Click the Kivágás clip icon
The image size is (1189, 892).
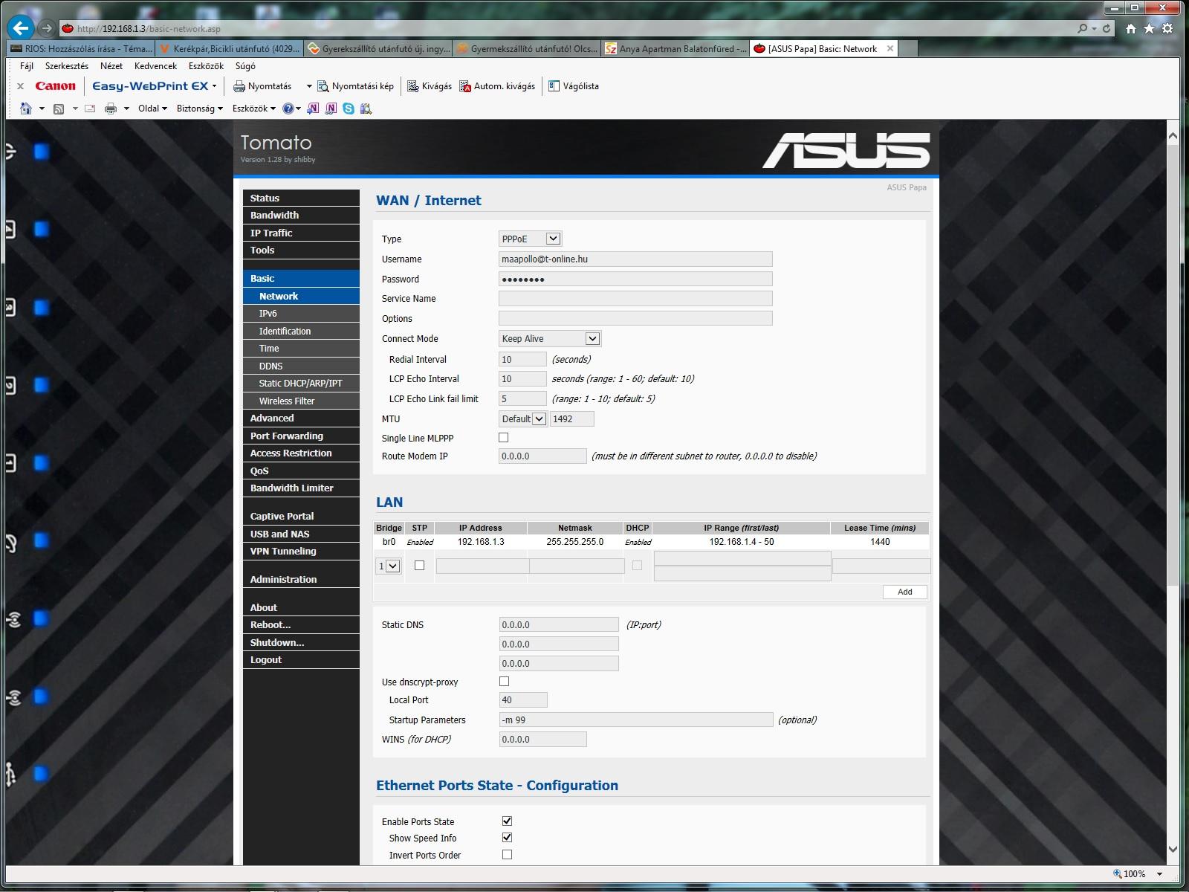[413, 86]
